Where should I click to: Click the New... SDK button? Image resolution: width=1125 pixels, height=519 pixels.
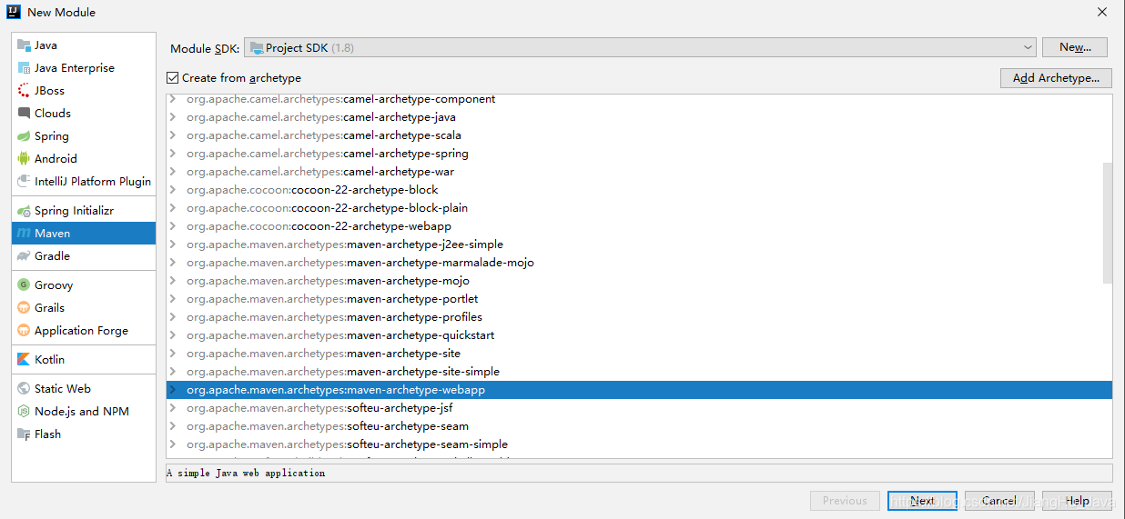(x=1075, y=47)
